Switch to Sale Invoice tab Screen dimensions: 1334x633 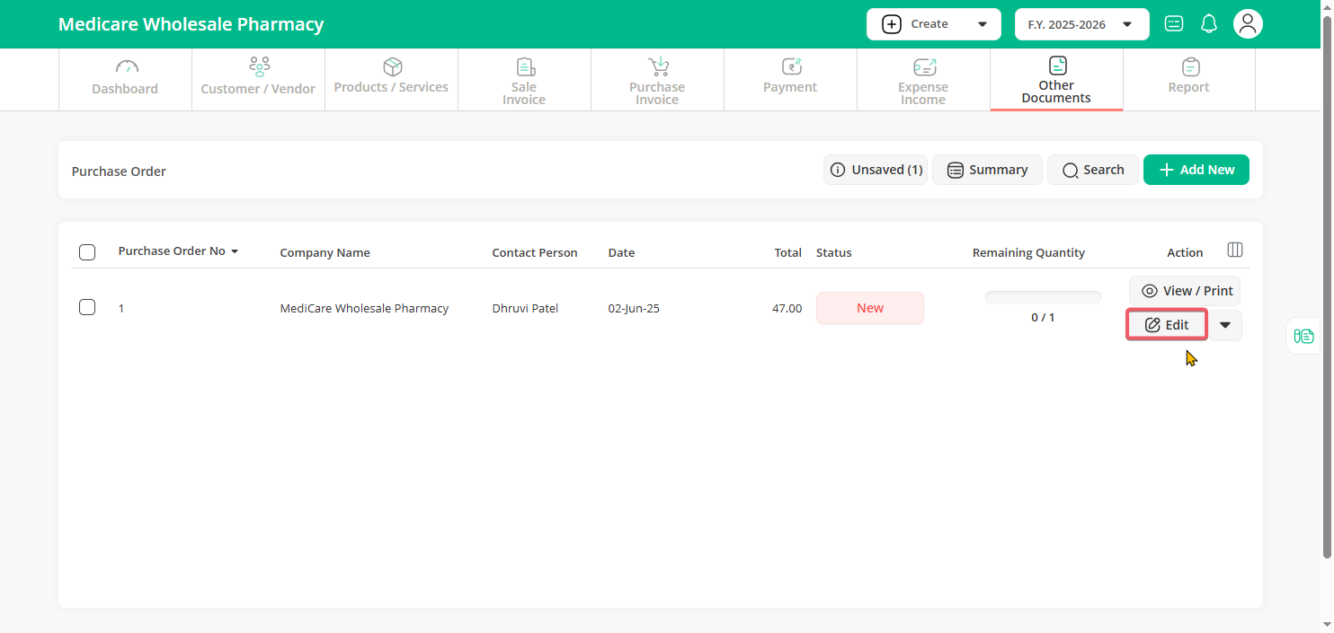(x=524, y=79)
